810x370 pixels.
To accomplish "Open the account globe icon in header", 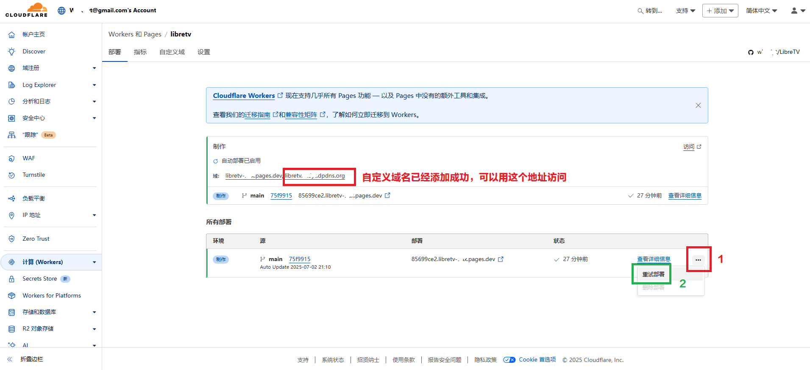I will [x=61, y=11].
